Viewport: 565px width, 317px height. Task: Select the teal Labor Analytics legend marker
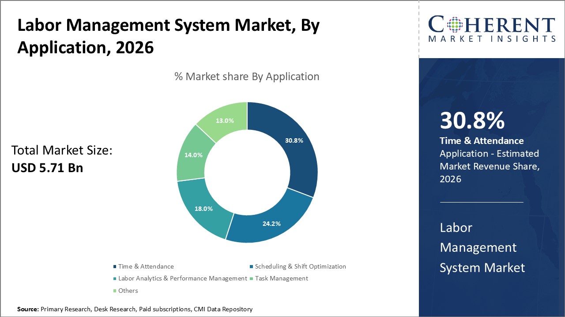tap(114, 278)
